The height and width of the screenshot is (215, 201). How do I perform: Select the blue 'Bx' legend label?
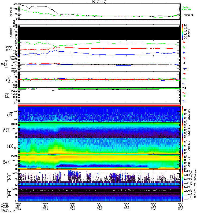click(x=184, y=53)
